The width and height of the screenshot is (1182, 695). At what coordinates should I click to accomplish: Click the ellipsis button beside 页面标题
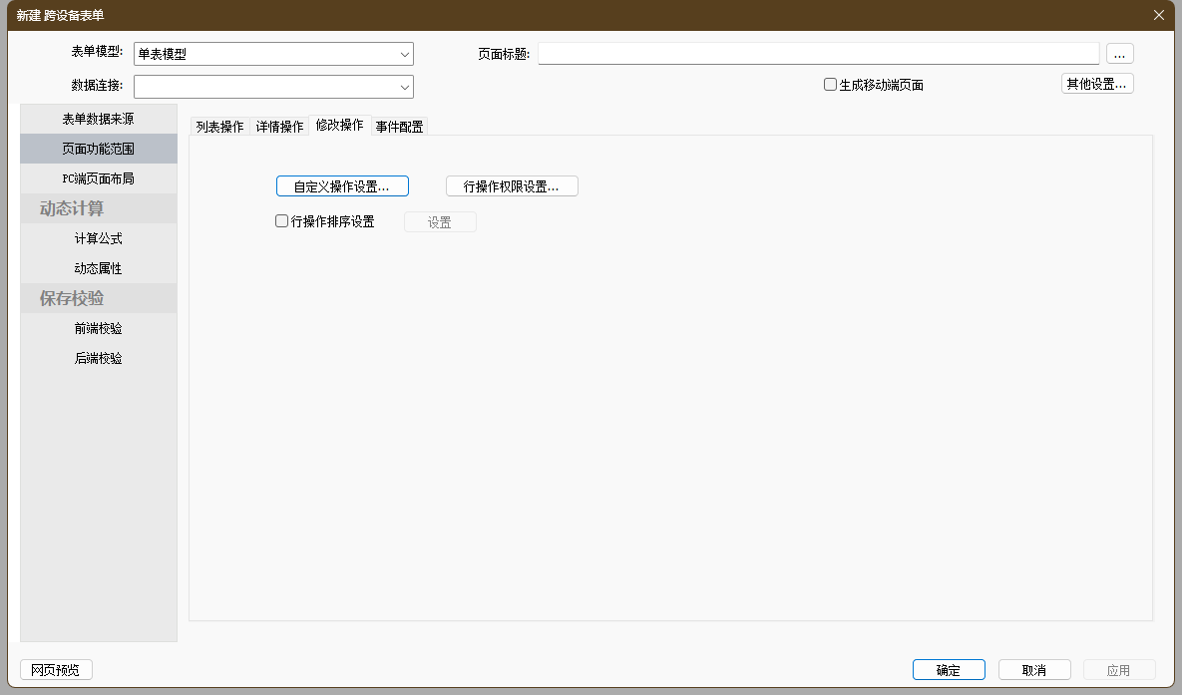coord(1119,54)
